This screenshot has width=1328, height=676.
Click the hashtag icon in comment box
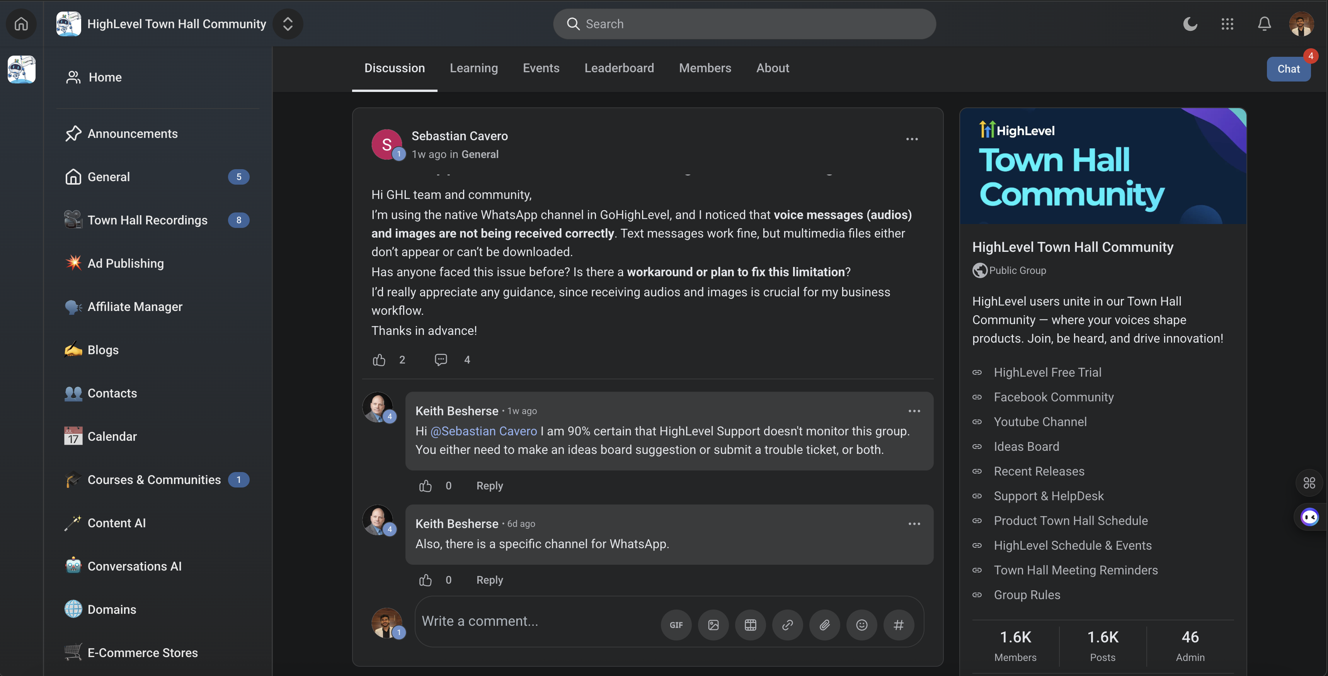(x=899, y=625)
